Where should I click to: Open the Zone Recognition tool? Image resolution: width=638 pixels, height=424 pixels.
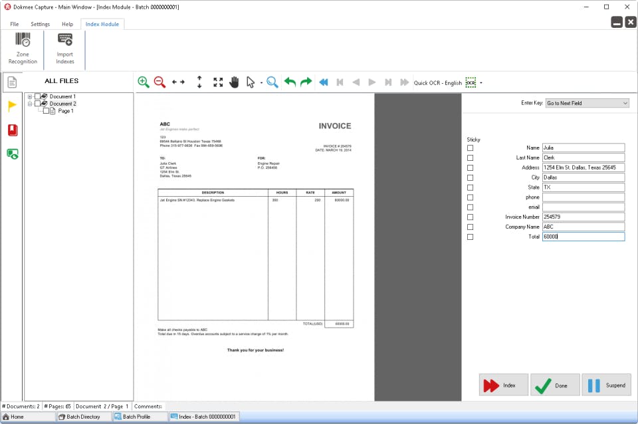pyautogui.click(x=23, y=49)
